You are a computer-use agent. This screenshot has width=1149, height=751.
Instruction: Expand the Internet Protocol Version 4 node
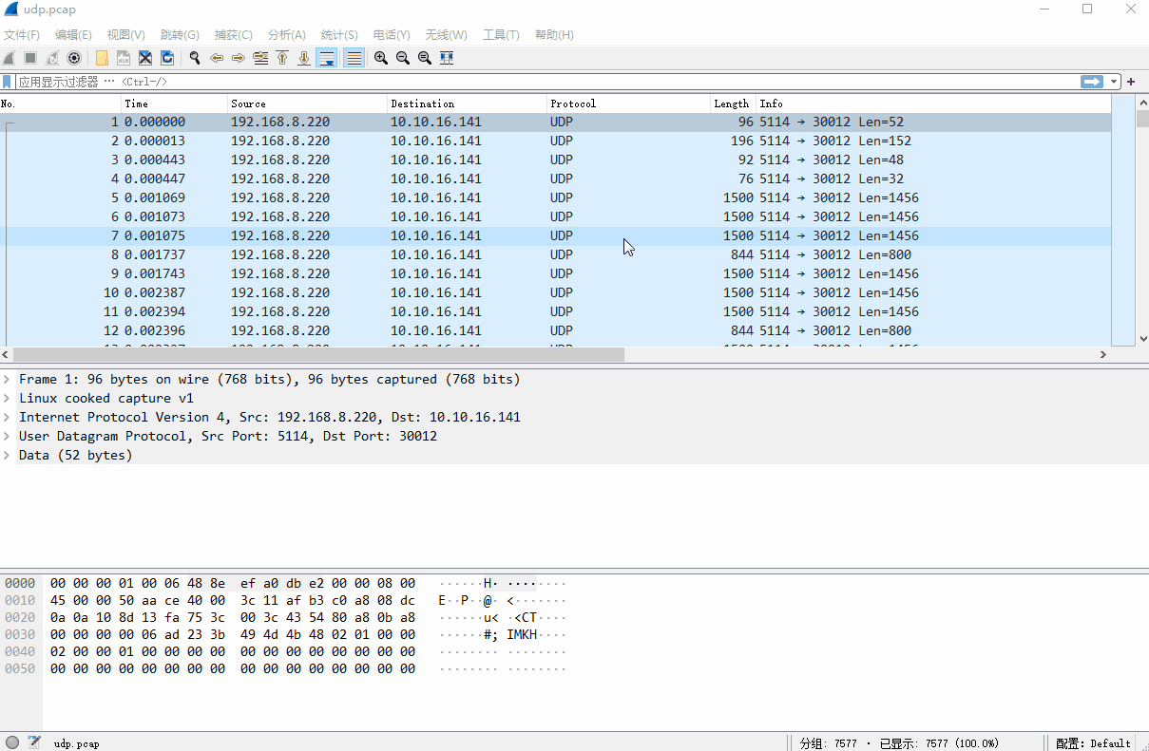point(8,417)
